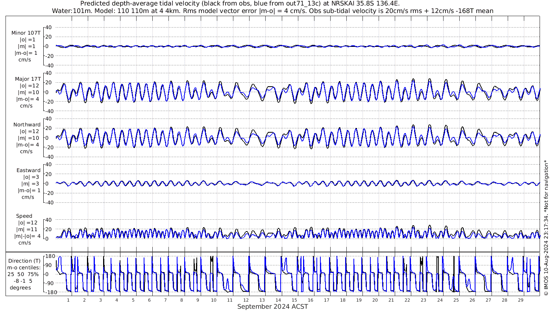The image size is (551, 315).
Task: Click the '|m|-|o|= 4' statistic in Speed panel
Action: (26, 236)
